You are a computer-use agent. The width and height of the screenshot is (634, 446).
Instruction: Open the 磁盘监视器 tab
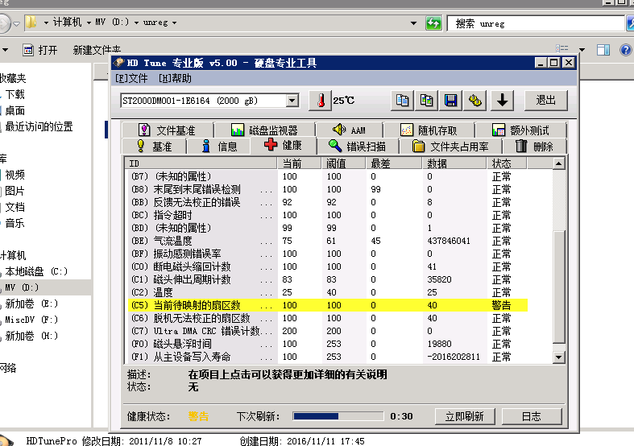(264, 130)
